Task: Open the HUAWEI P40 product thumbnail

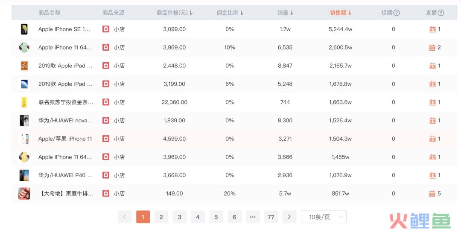Action: [x=24, y=175]
